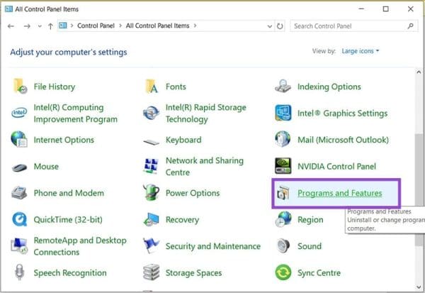Go forward with the Forward arrow
425x293 pixels.
27,26
